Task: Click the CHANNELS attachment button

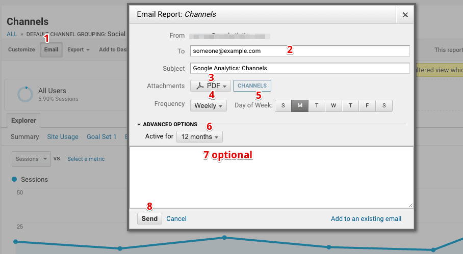Action: click(x=252, y=86)
